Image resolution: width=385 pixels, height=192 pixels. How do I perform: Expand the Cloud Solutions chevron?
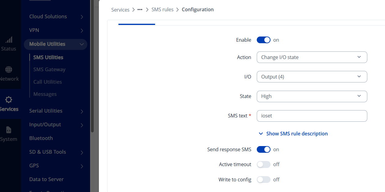(x=82, y=17)
